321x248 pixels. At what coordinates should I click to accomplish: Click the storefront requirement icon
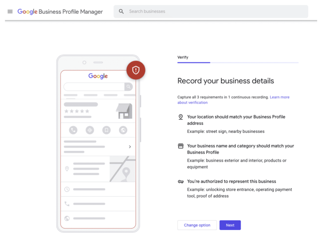tap(180, 146)
